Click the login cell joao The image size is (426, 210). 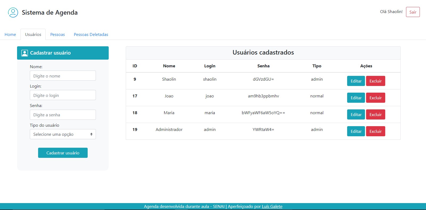(x=210, y=96)
